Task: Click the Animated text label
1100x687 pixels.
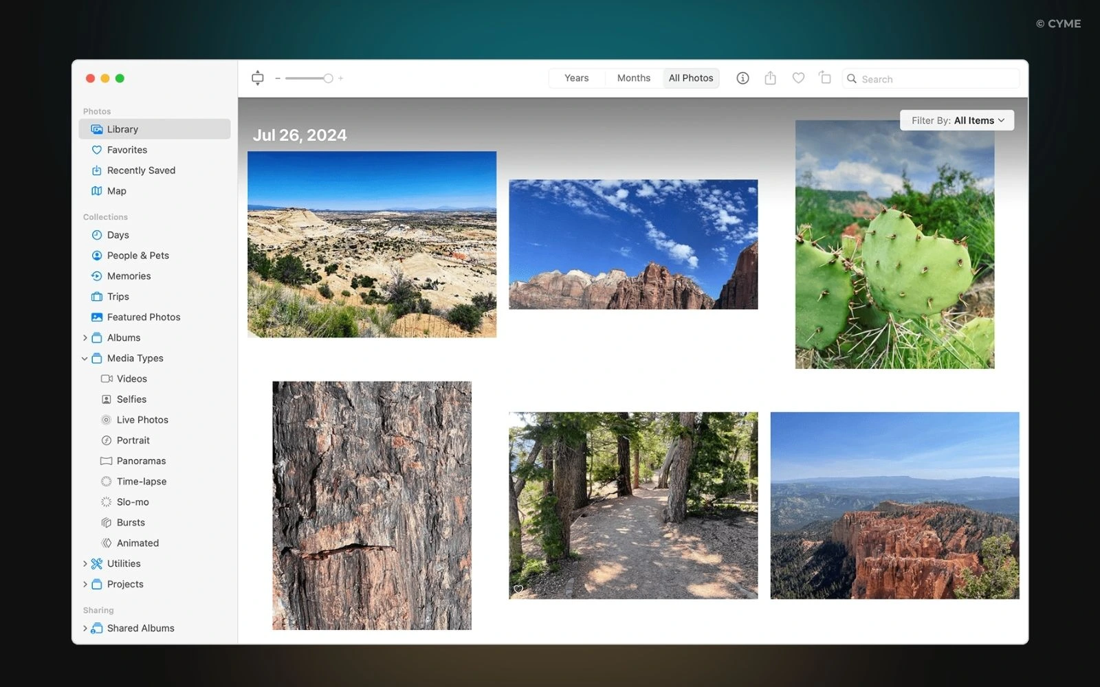Action: coord(137,543)
